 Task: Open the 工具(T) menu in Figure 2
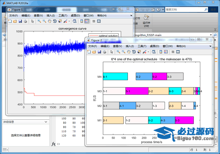[142, 46]
